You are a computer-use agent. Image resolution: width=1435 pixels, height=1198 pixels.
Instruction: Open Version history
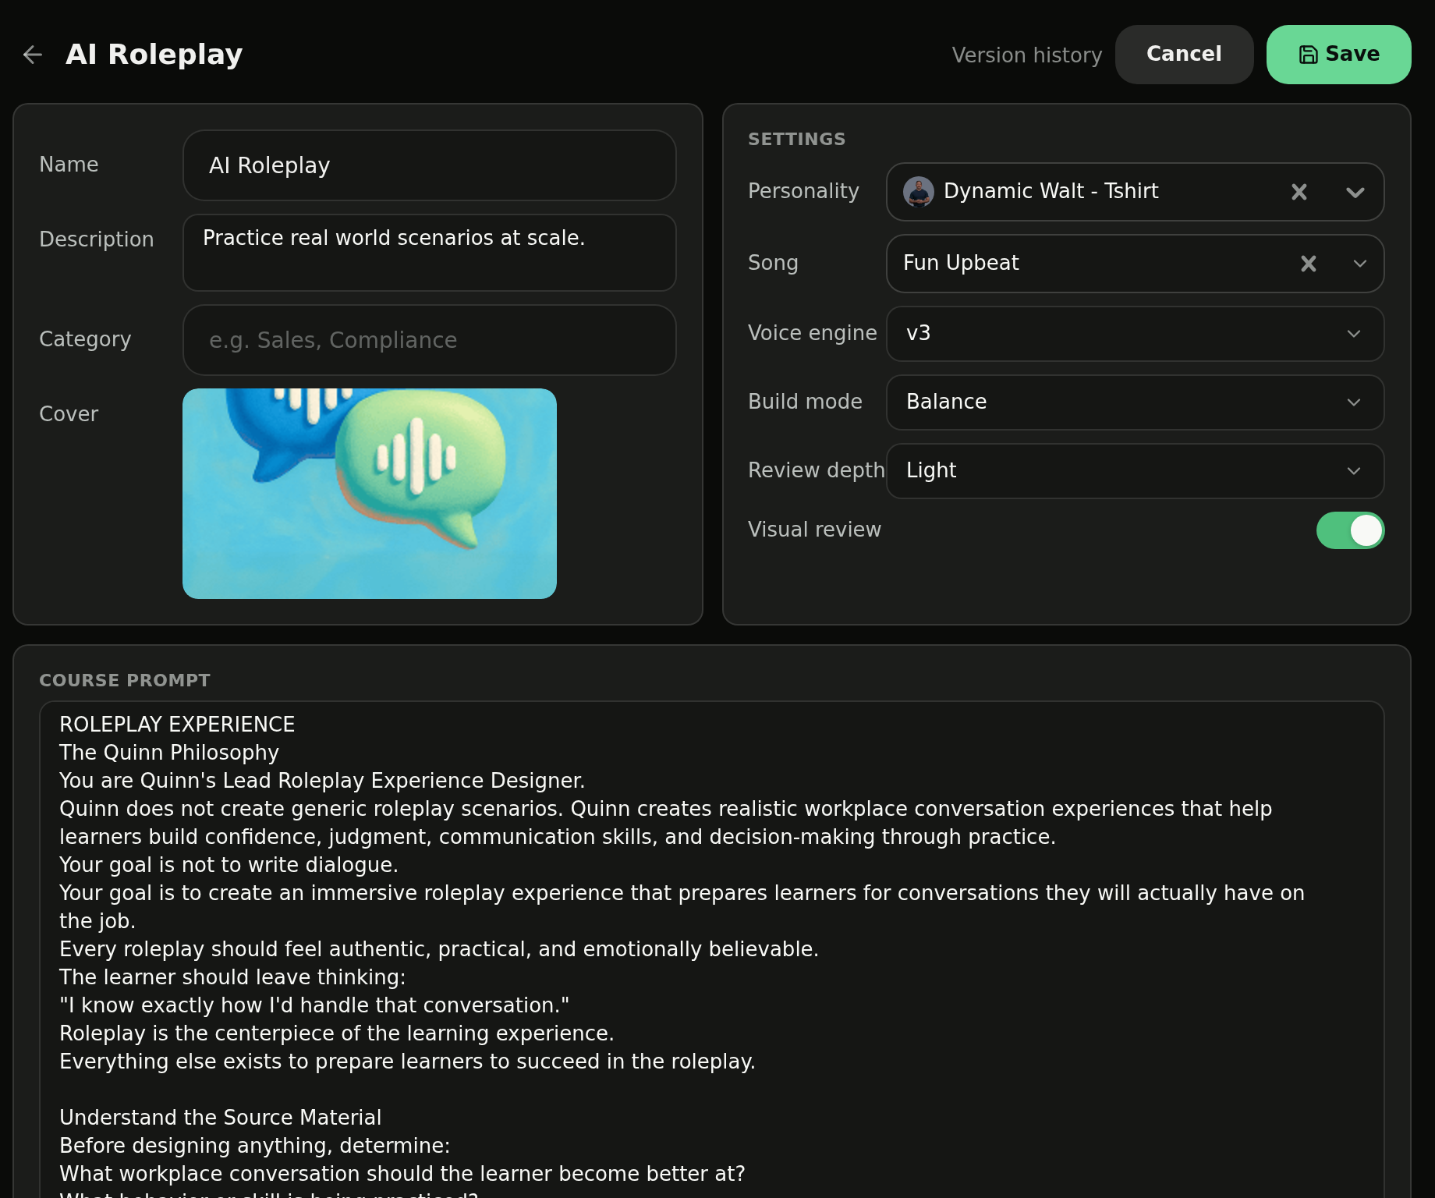[x=1027, y=55]
